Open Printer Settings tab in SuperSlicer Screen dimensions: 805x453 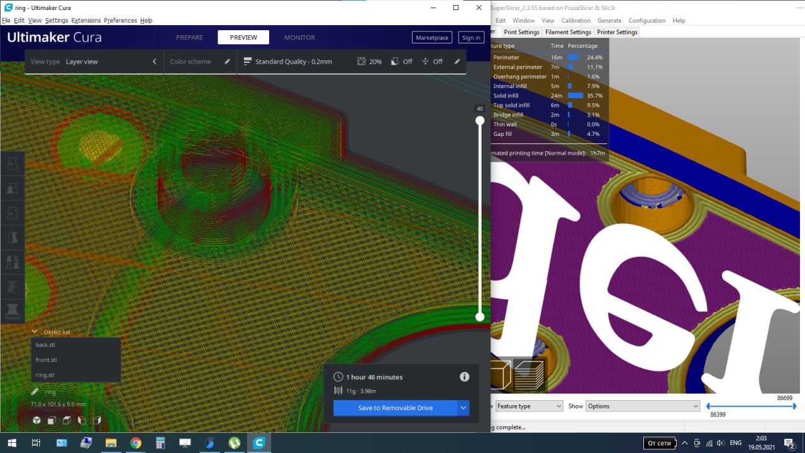point(617,32)
